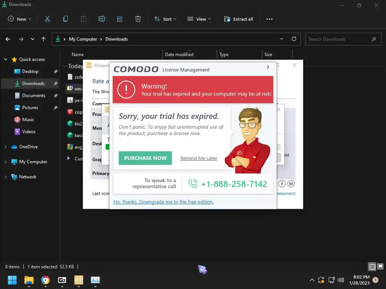The image size is (386, 289).
Task: Open the performance monitor taskbar icon
Action: tap(95, 280)
